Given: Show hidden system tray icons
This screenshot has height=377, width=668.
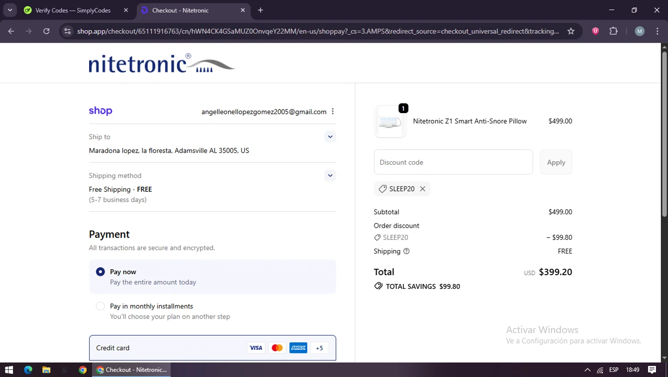Looking at the screenshot, I should [x=587, y=369].
